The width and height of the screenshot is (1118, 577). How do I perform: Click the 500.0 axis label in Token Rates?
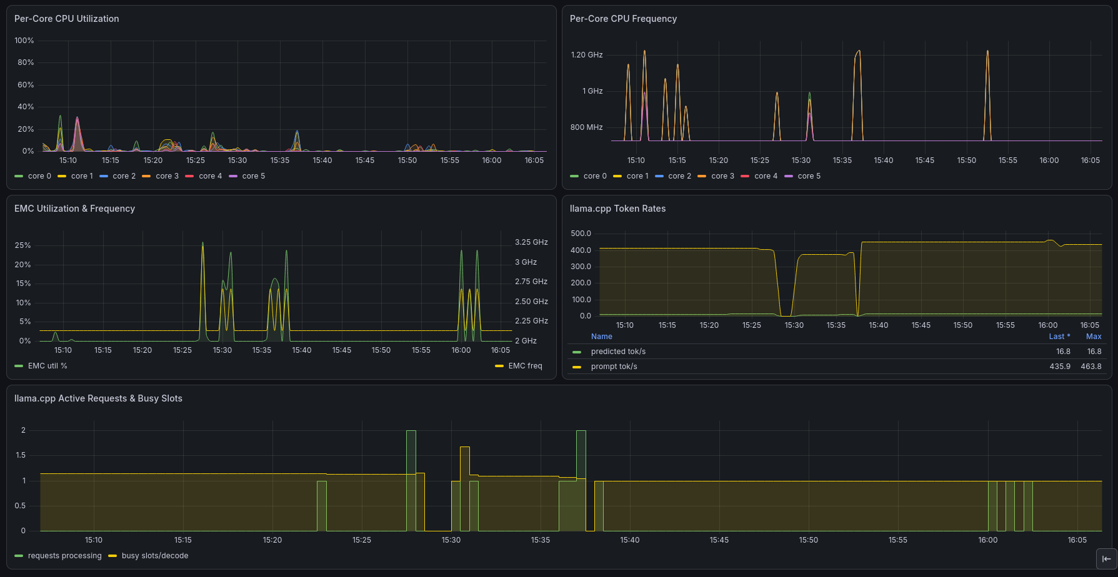point(581,234)
